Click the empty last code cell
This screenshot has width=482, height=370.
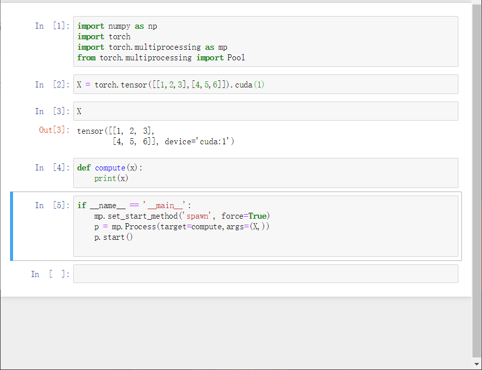coord(266,273)
